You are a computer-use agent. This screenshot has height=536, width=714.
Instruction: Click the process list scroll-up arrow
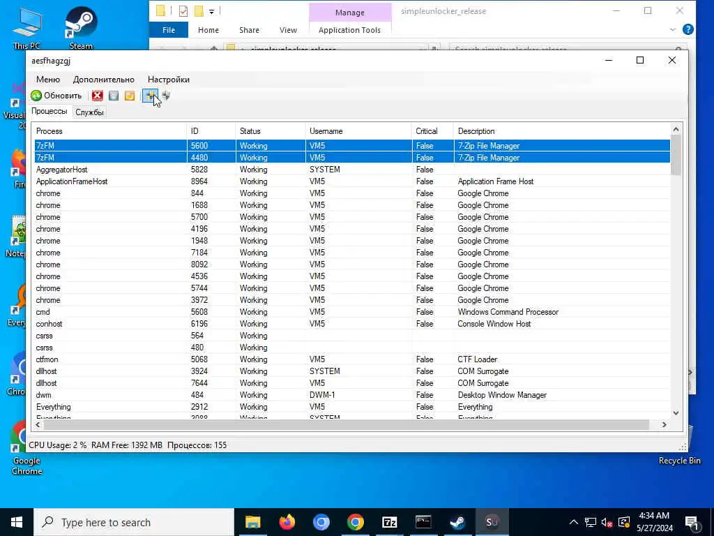coord(676,130)
